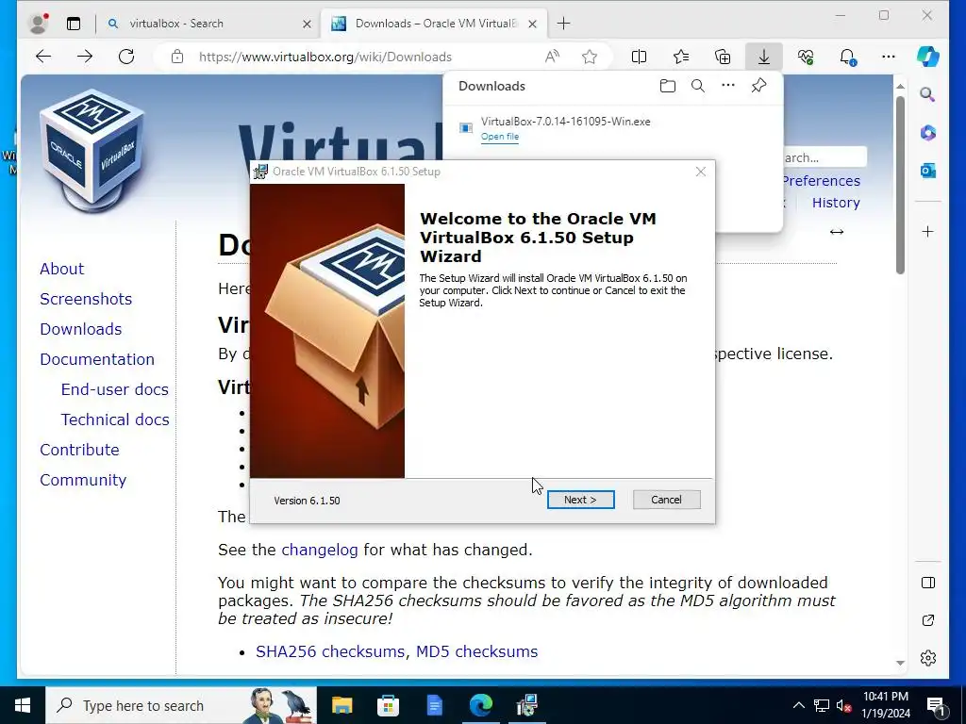Open Contribute link

click(x=79, y=450)
